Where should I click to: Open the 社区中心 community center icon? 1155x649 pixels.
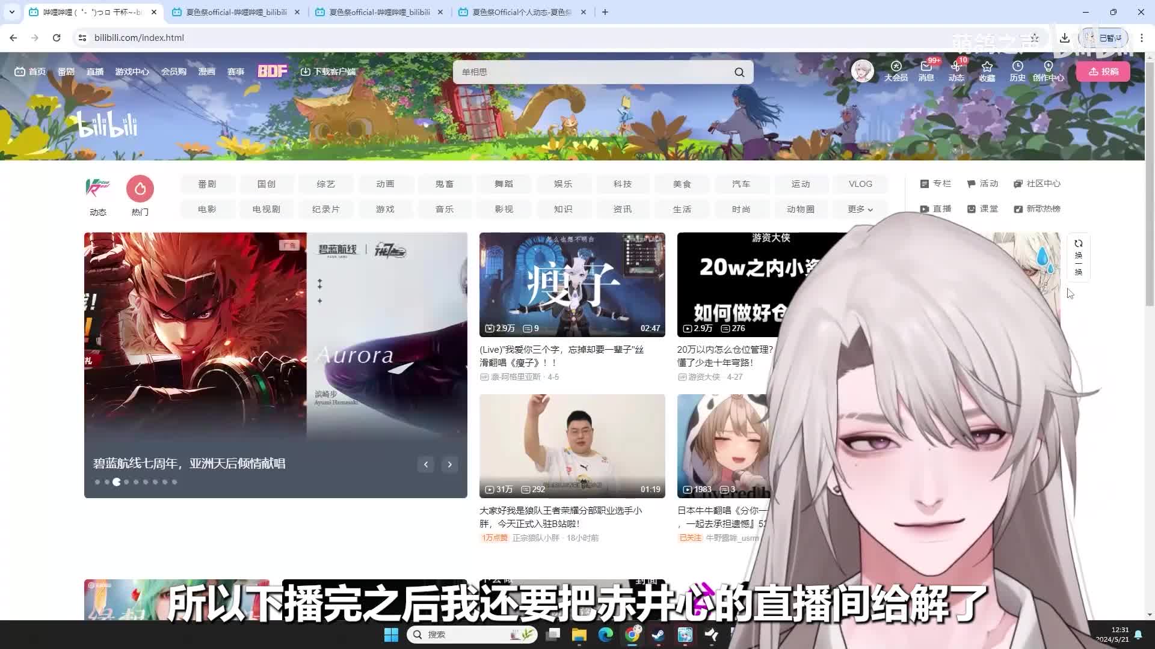click(1036, 183)
